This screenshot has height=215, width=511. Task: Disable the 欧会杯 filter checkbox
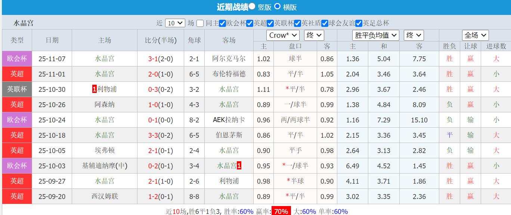coord(223,23)
